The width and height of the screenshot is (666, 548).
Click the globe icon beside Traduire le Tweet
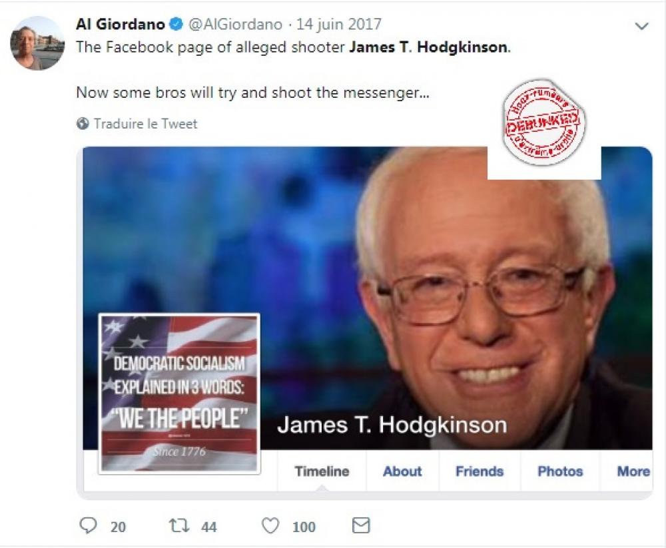coord(83,124)
